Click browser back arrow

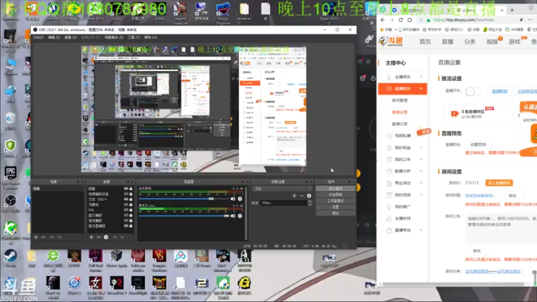click(383, 20)
